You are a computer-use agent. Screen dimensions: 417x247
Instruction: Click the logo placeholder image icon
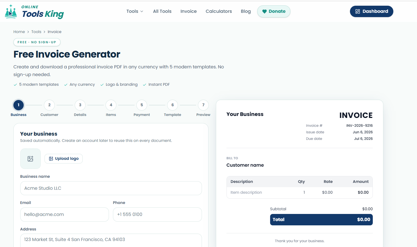[31, 159]
